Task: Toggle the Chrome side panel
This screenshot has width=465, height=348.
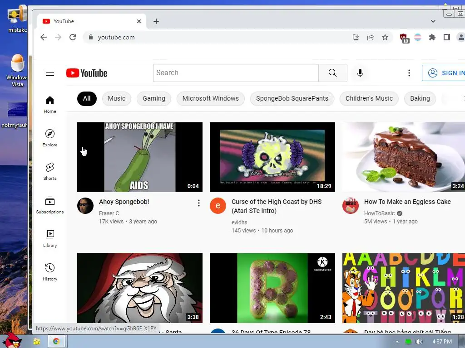Action: coord(447,37)
